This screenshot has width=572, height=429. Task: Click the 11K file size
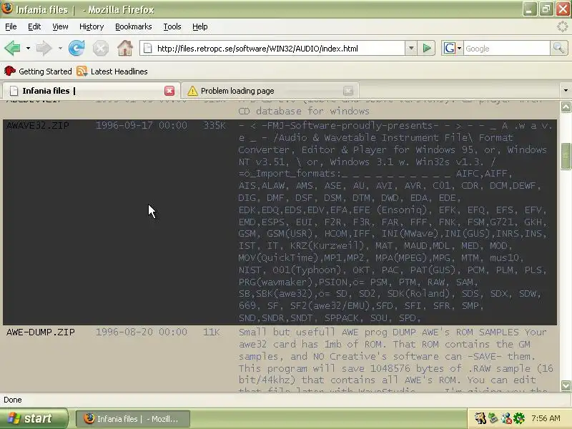coord(211,332)
